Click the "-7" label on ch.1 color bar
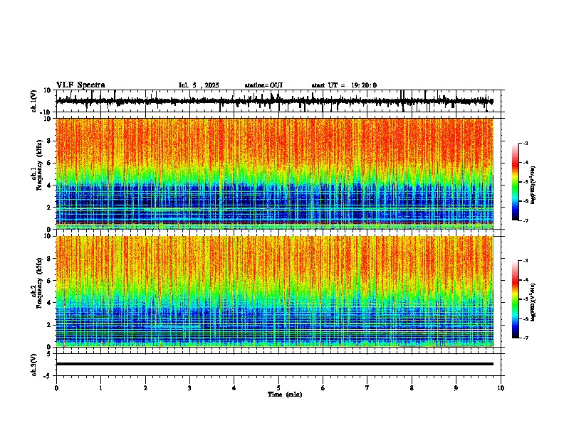 (x=525, y=220)
